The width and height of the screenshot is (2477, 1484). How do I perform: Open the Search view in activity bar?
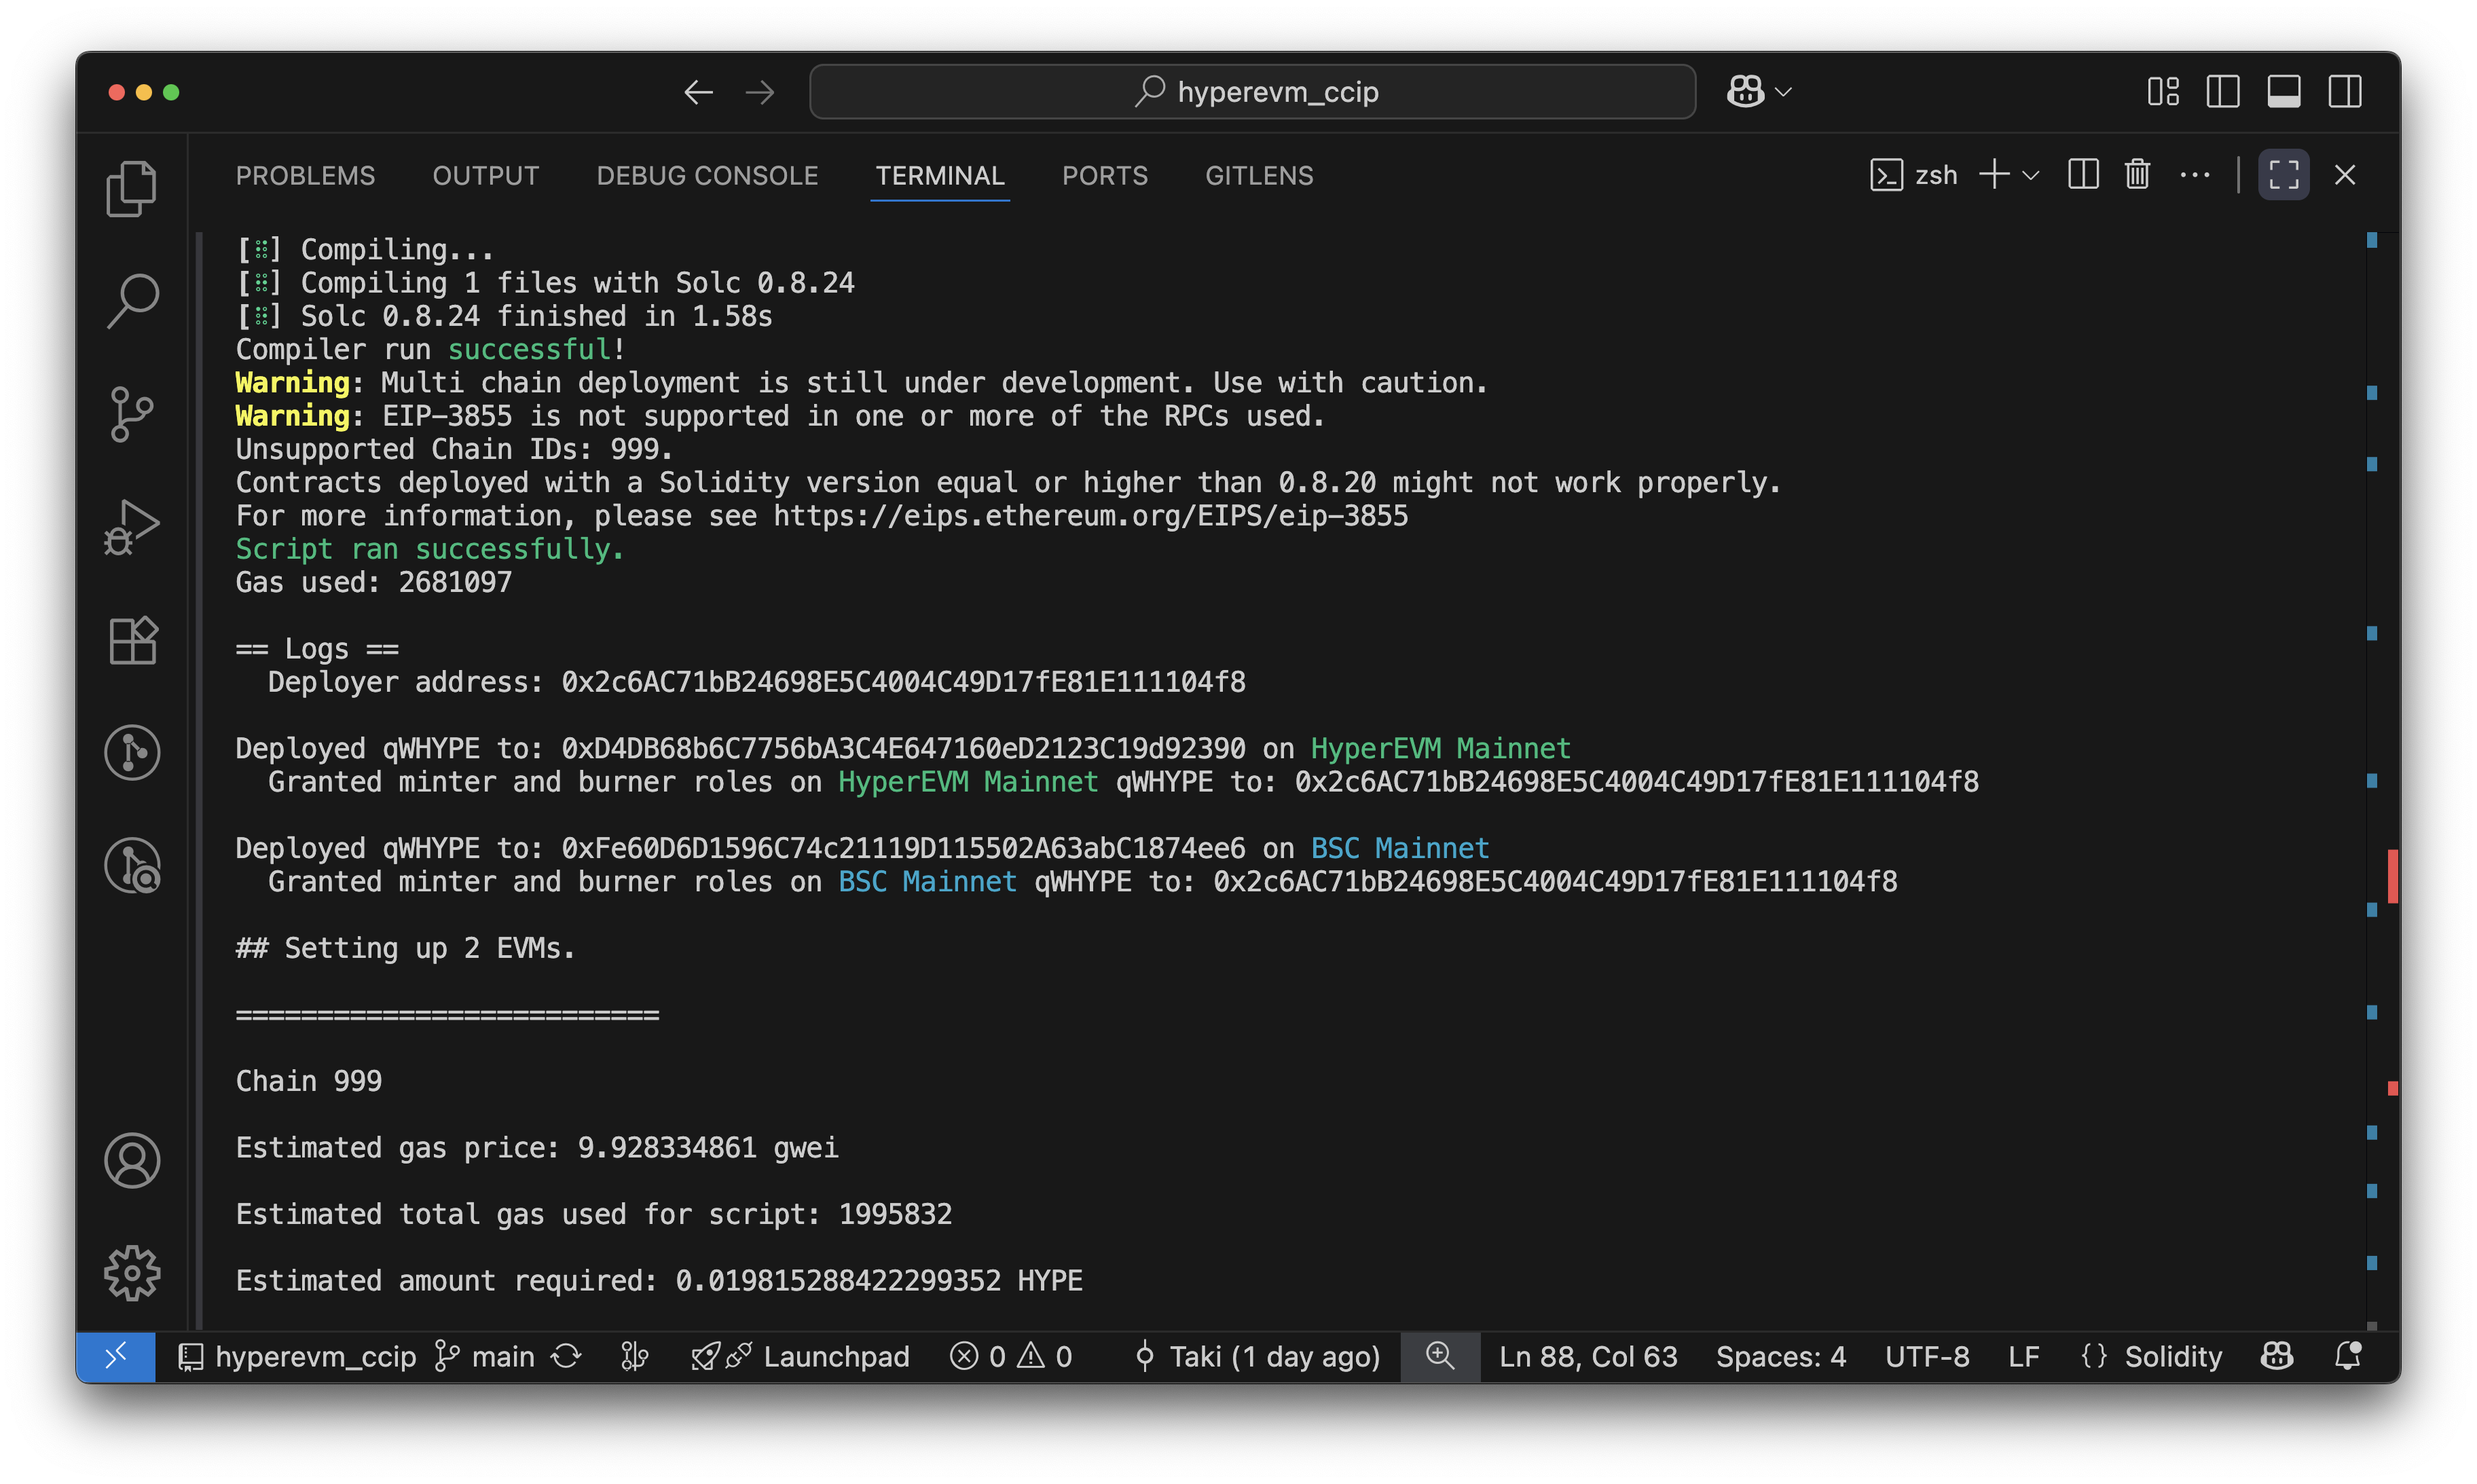pos(131,300)
